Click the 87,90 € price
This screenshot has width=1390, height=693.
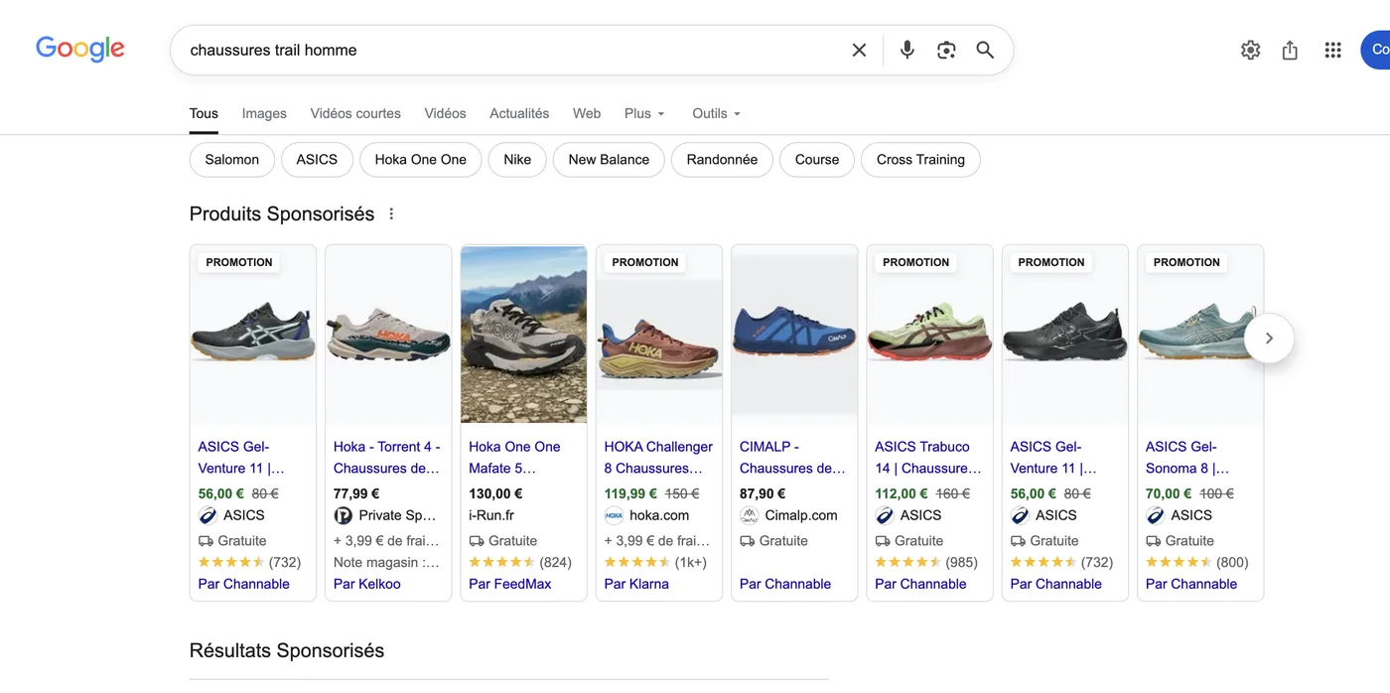[x=763, y=493]
